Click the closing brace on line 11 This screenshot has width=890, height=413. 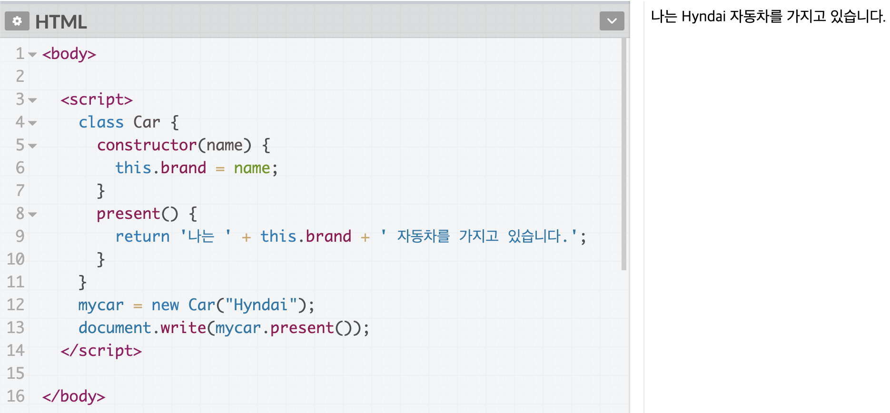tap(82, 282)
